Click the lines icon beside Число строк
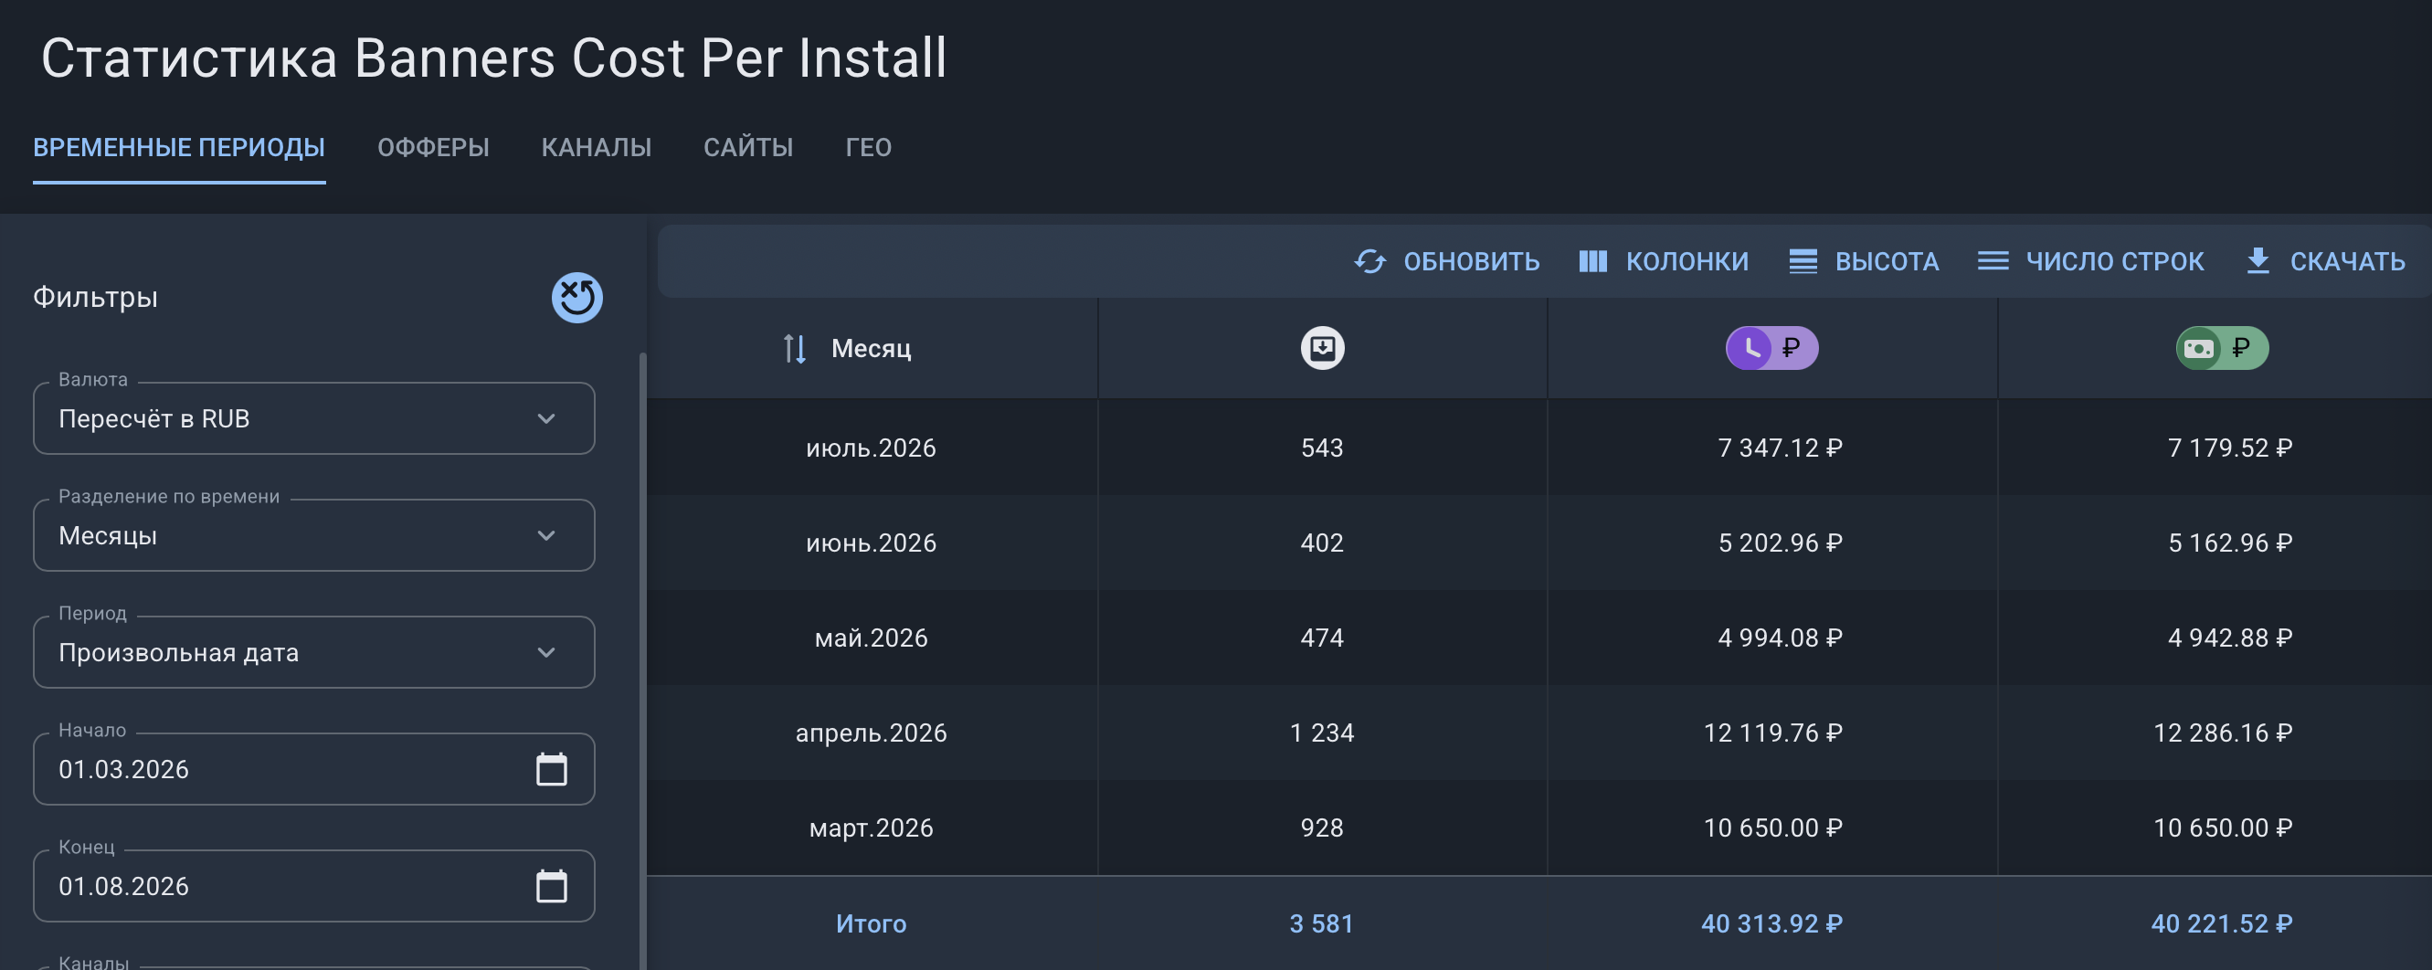Screen dimensions: 2432x970 pyautogui.click(x=1993, y=261)
